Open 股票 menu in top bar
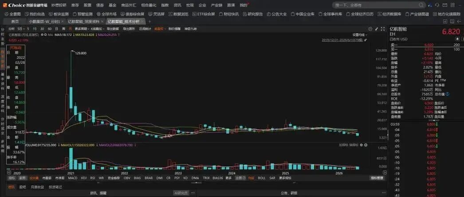Image resolution: width=464 pixels, height=197 pixels. coord(87,5)
